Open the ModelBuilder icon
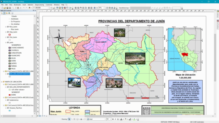The width and height of the screenshot is (219, 123). tap(70, 8)
